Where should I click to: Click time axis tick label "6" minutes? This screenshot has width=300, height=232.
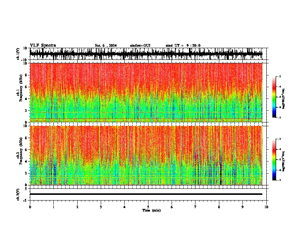point(172,207)
